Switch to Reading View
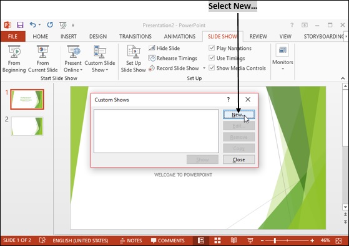 [x=233, y=240]
